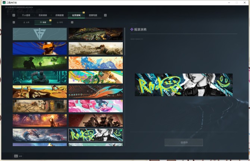Click the 三角洲行动 app icon in title bar
Viewport: 250px width, 161px height.
4,3
